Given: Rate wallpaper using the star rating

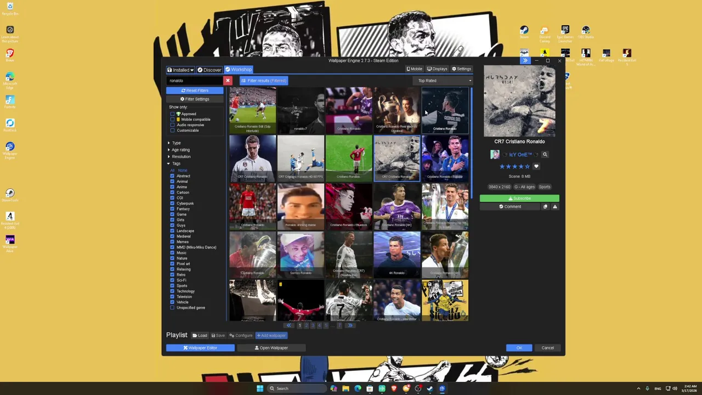Looking at the screenshot, I should pyautogui.click(x=514, y=166).
